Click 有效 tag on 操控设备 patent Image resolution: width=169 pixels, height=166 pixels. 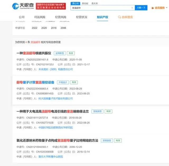click(74, 82)
